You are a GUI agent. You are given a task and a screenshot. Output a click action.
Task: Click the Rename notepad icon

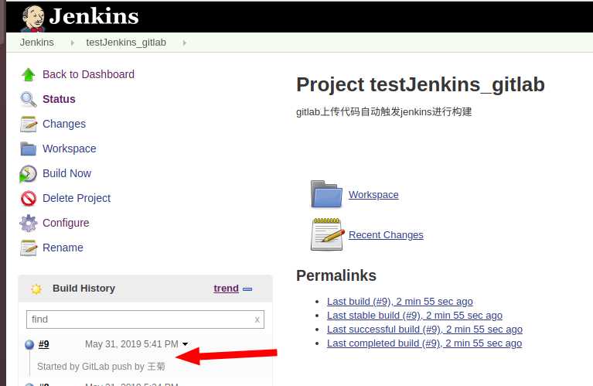pyautogui.click(x=29, y=248)
